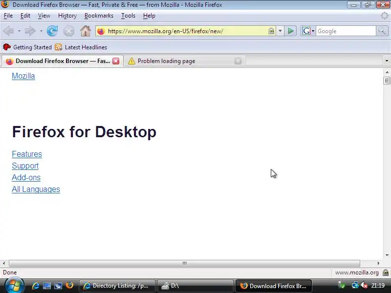391x293 pixels.
Task: Click the green Go arrow button
Action: pyautogui.click(x=290, y=31)
